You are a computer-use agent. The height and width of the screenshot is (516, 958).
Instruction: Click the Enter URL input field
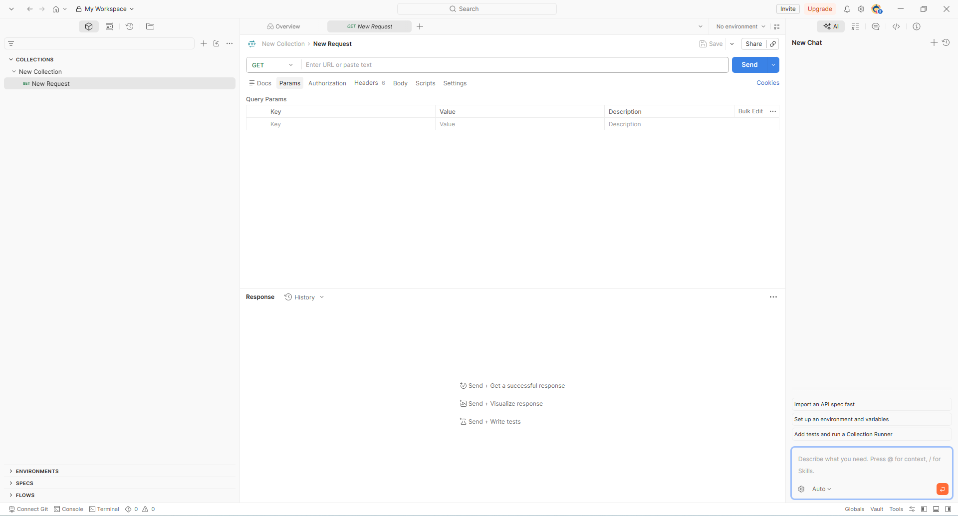(515, 65)
